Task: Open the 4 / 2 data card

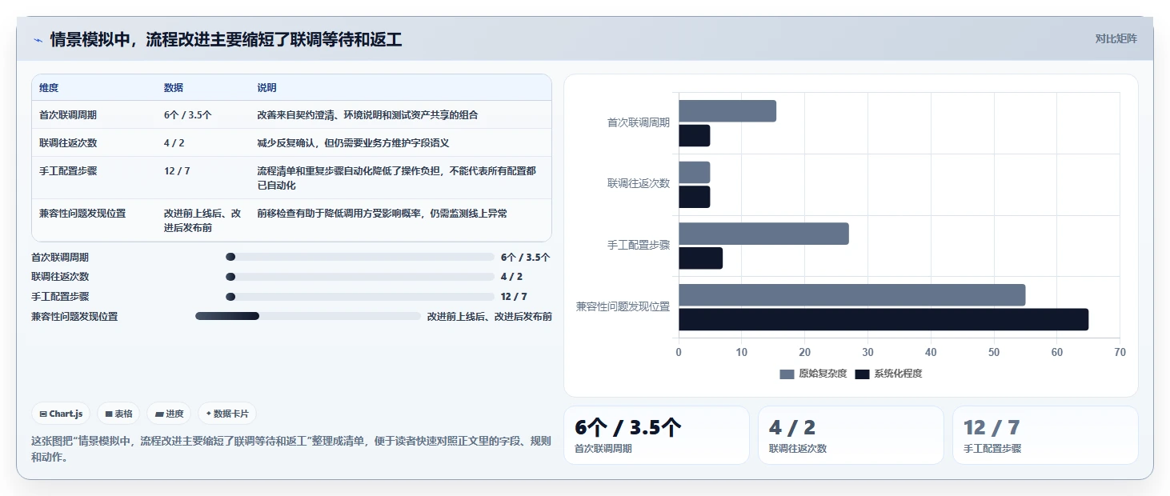Action: 851,435
